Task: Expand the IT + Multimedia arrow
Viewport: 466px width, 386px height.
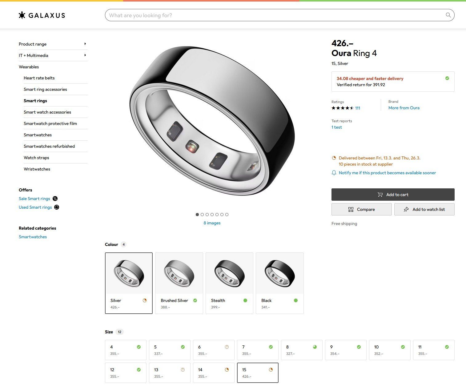Action: point(85,55)
